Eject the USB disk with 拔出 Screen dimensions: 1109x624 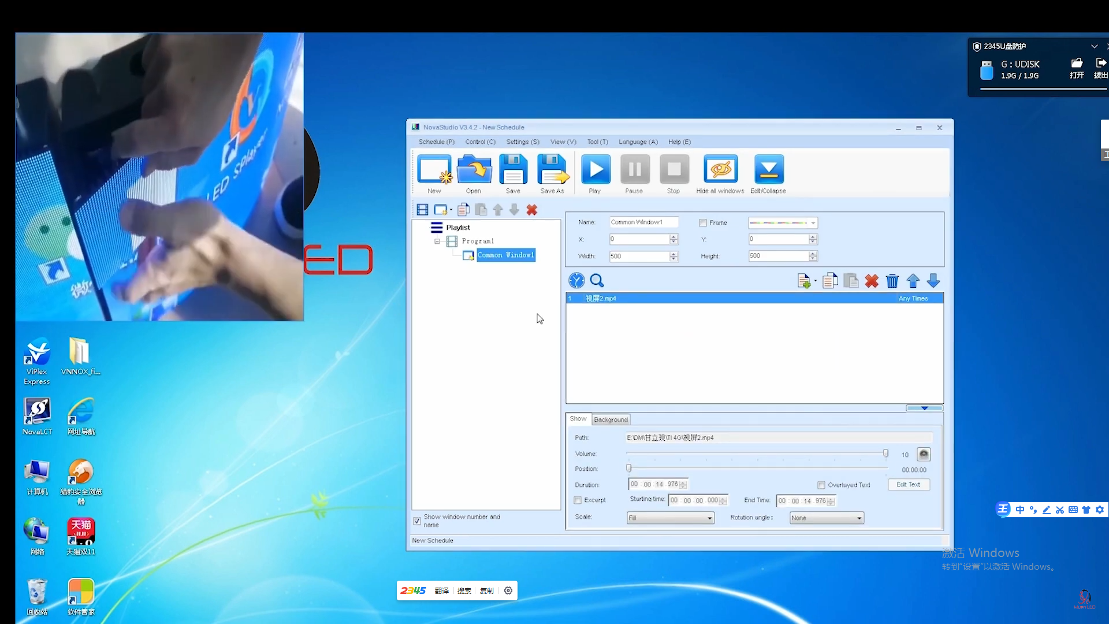click(x=1101, y=68)
